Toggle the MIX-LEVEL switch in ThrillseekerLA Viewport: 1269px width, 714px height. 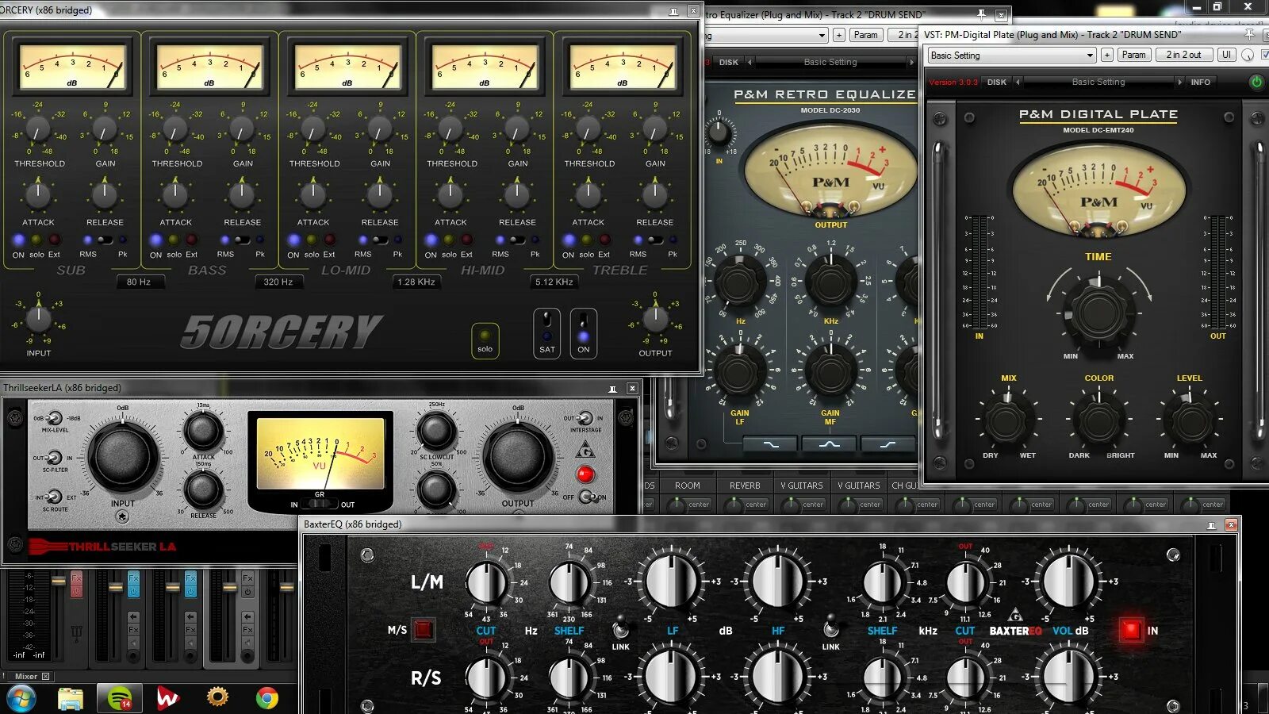54,418
